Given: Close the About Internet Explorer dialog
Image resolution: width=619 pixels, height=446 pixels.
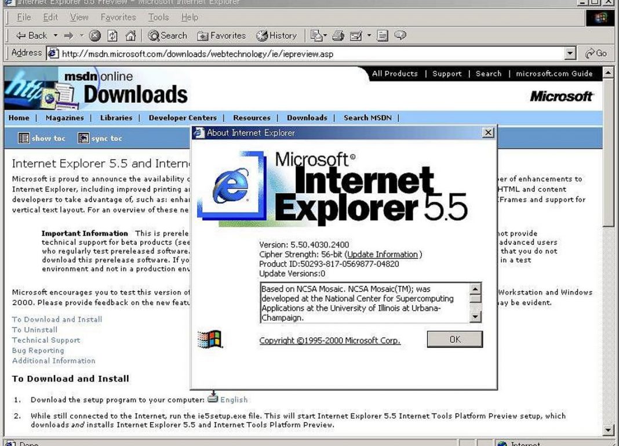Looking at the screenshot, I should (x=489, y=133).
